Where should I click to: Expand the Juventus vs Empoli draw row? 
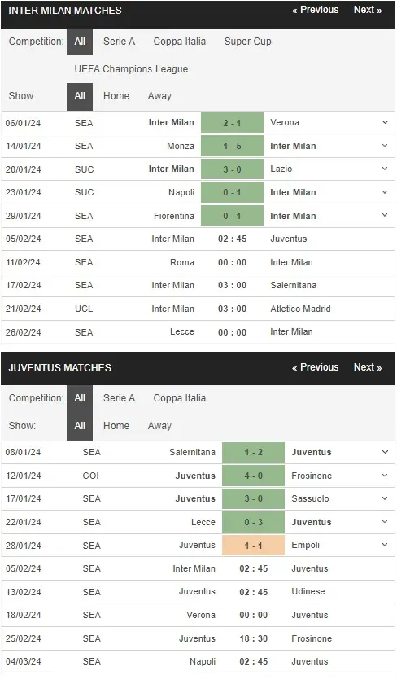coord(385,545)
